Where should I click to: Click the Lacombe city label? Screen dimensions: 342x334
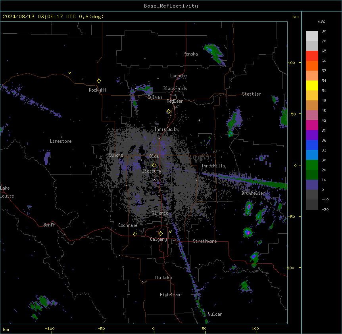tap(179, 76)
